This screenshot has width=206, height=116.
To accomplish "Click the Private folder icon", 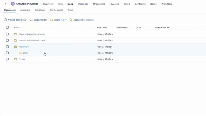I will tap(15, 59).
